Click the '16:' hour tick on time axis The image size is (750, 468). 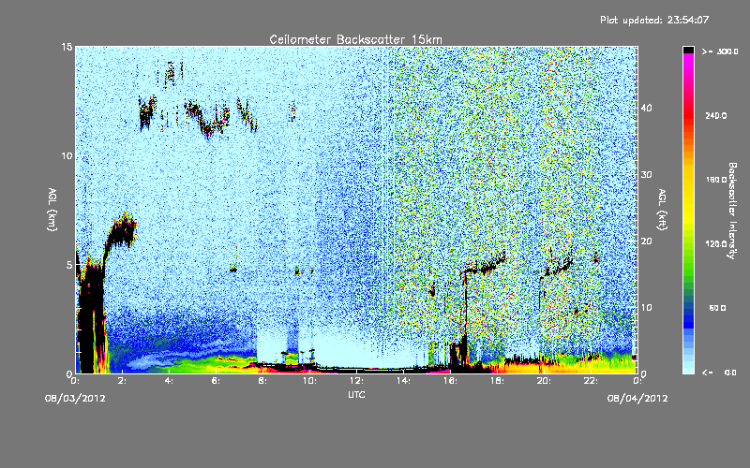click(x=450, y=381)
